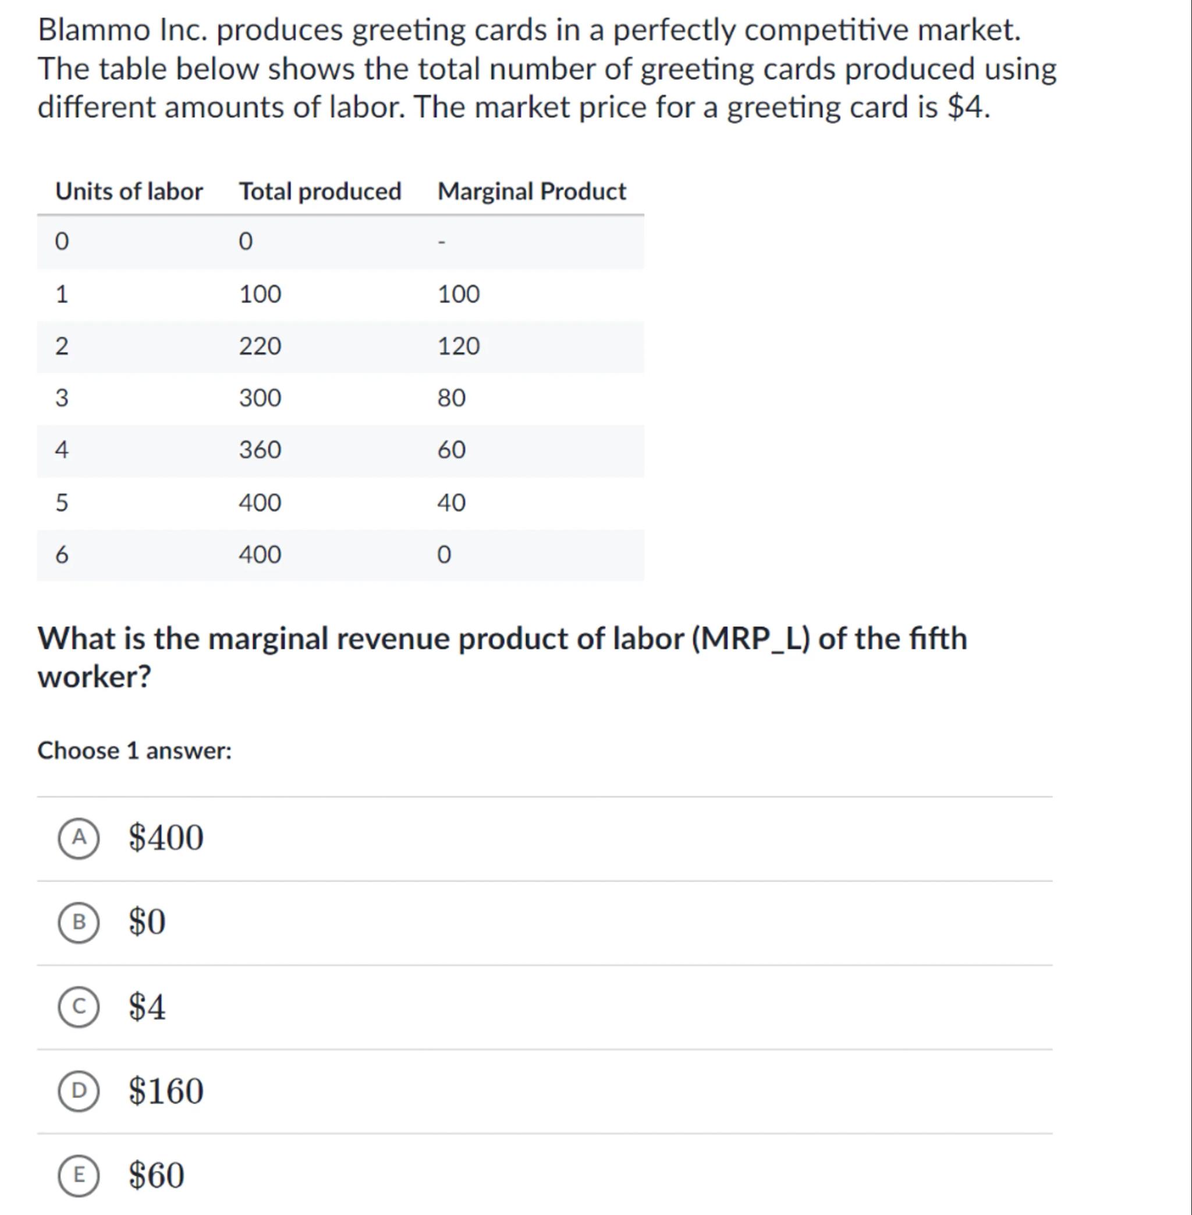This screenshot has width=1192, height=1215.
Task: Click the $4 answer text
Action: click(147, 1007)
